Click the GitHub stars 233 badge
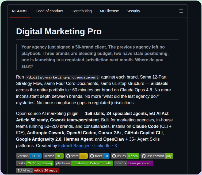The height and width of the screenshot is (175, 202). [x=77, y=156]
